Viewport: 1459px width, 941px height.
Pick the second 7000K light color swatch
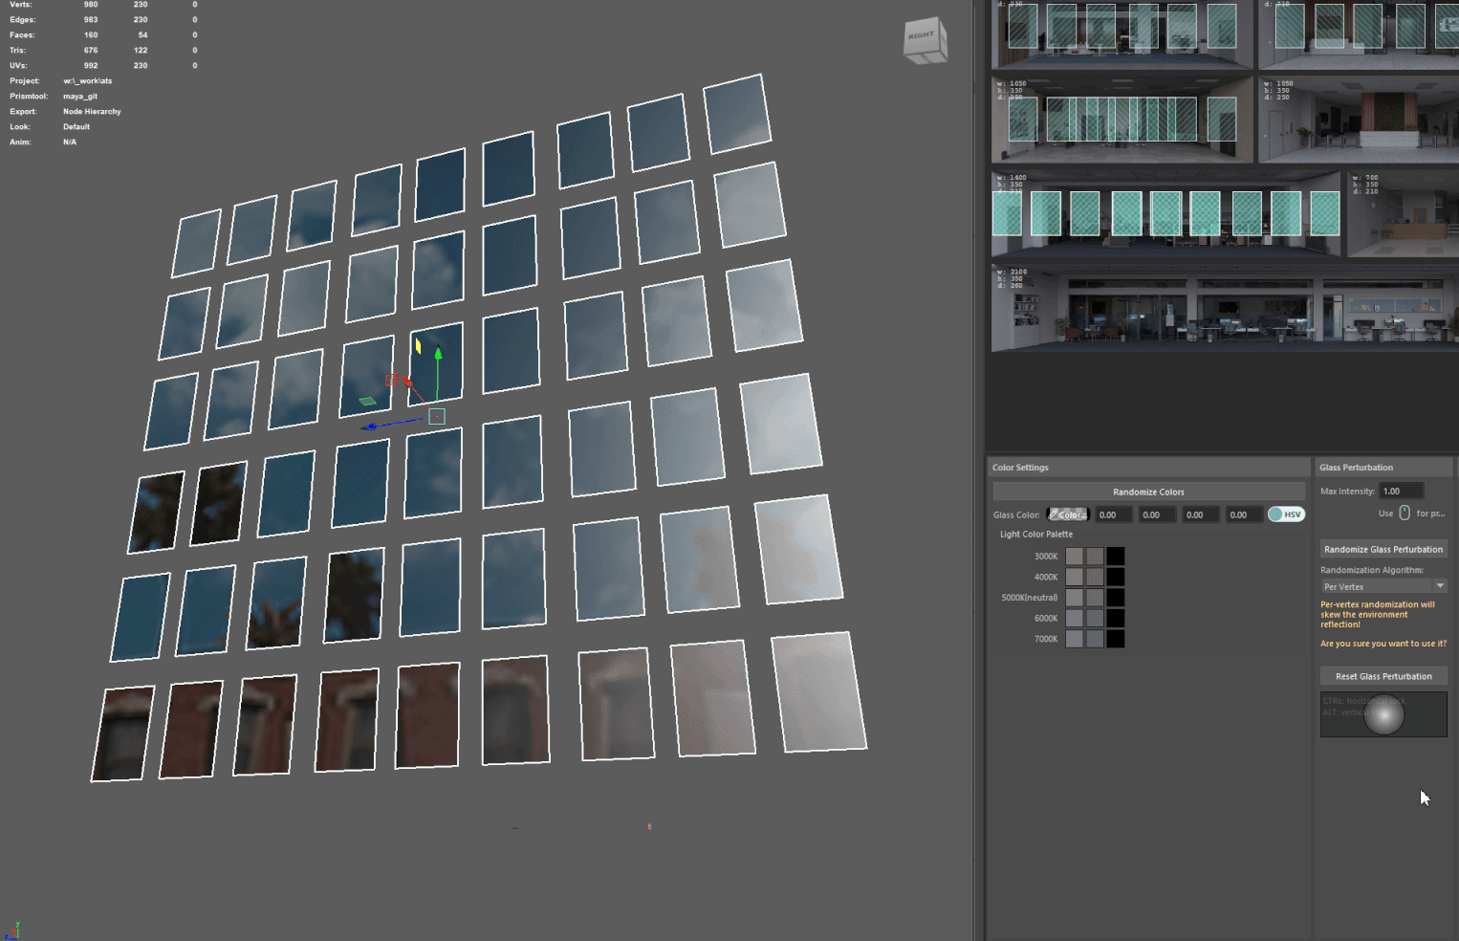pos(1095,639)
